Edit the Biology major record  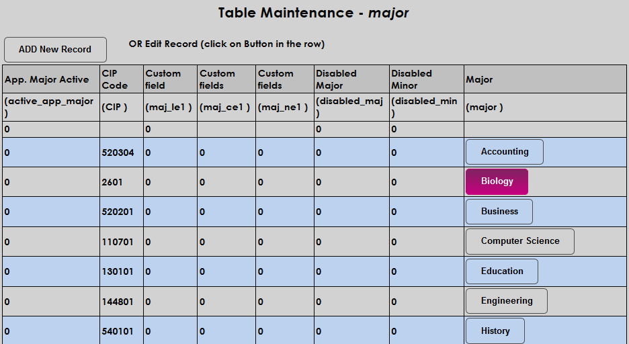497,181
